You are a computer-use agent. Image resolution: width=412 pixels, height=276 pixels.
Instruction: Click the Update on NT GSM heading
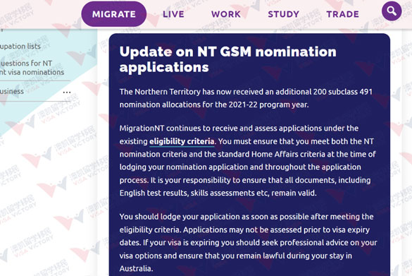click(227, 59)
